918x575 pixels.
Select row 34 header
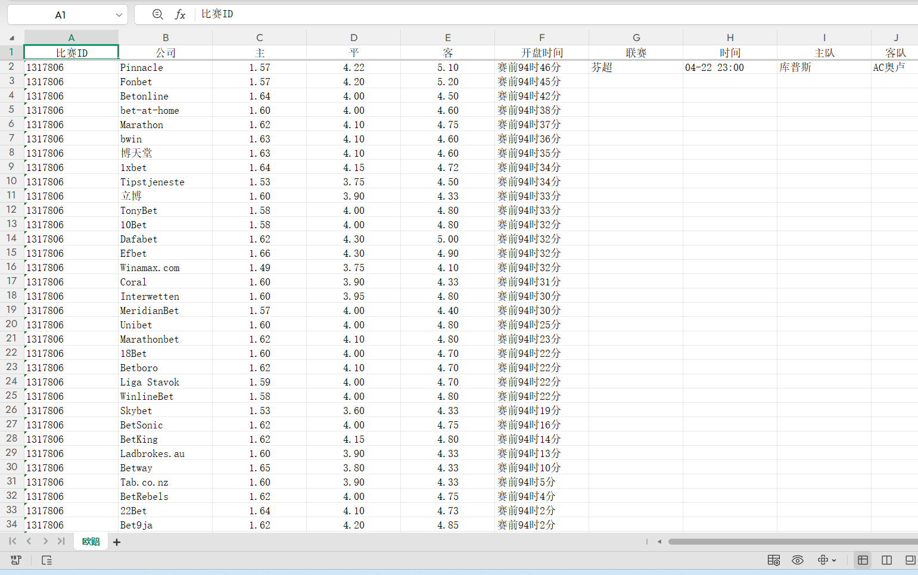click(x=11, y=524)
